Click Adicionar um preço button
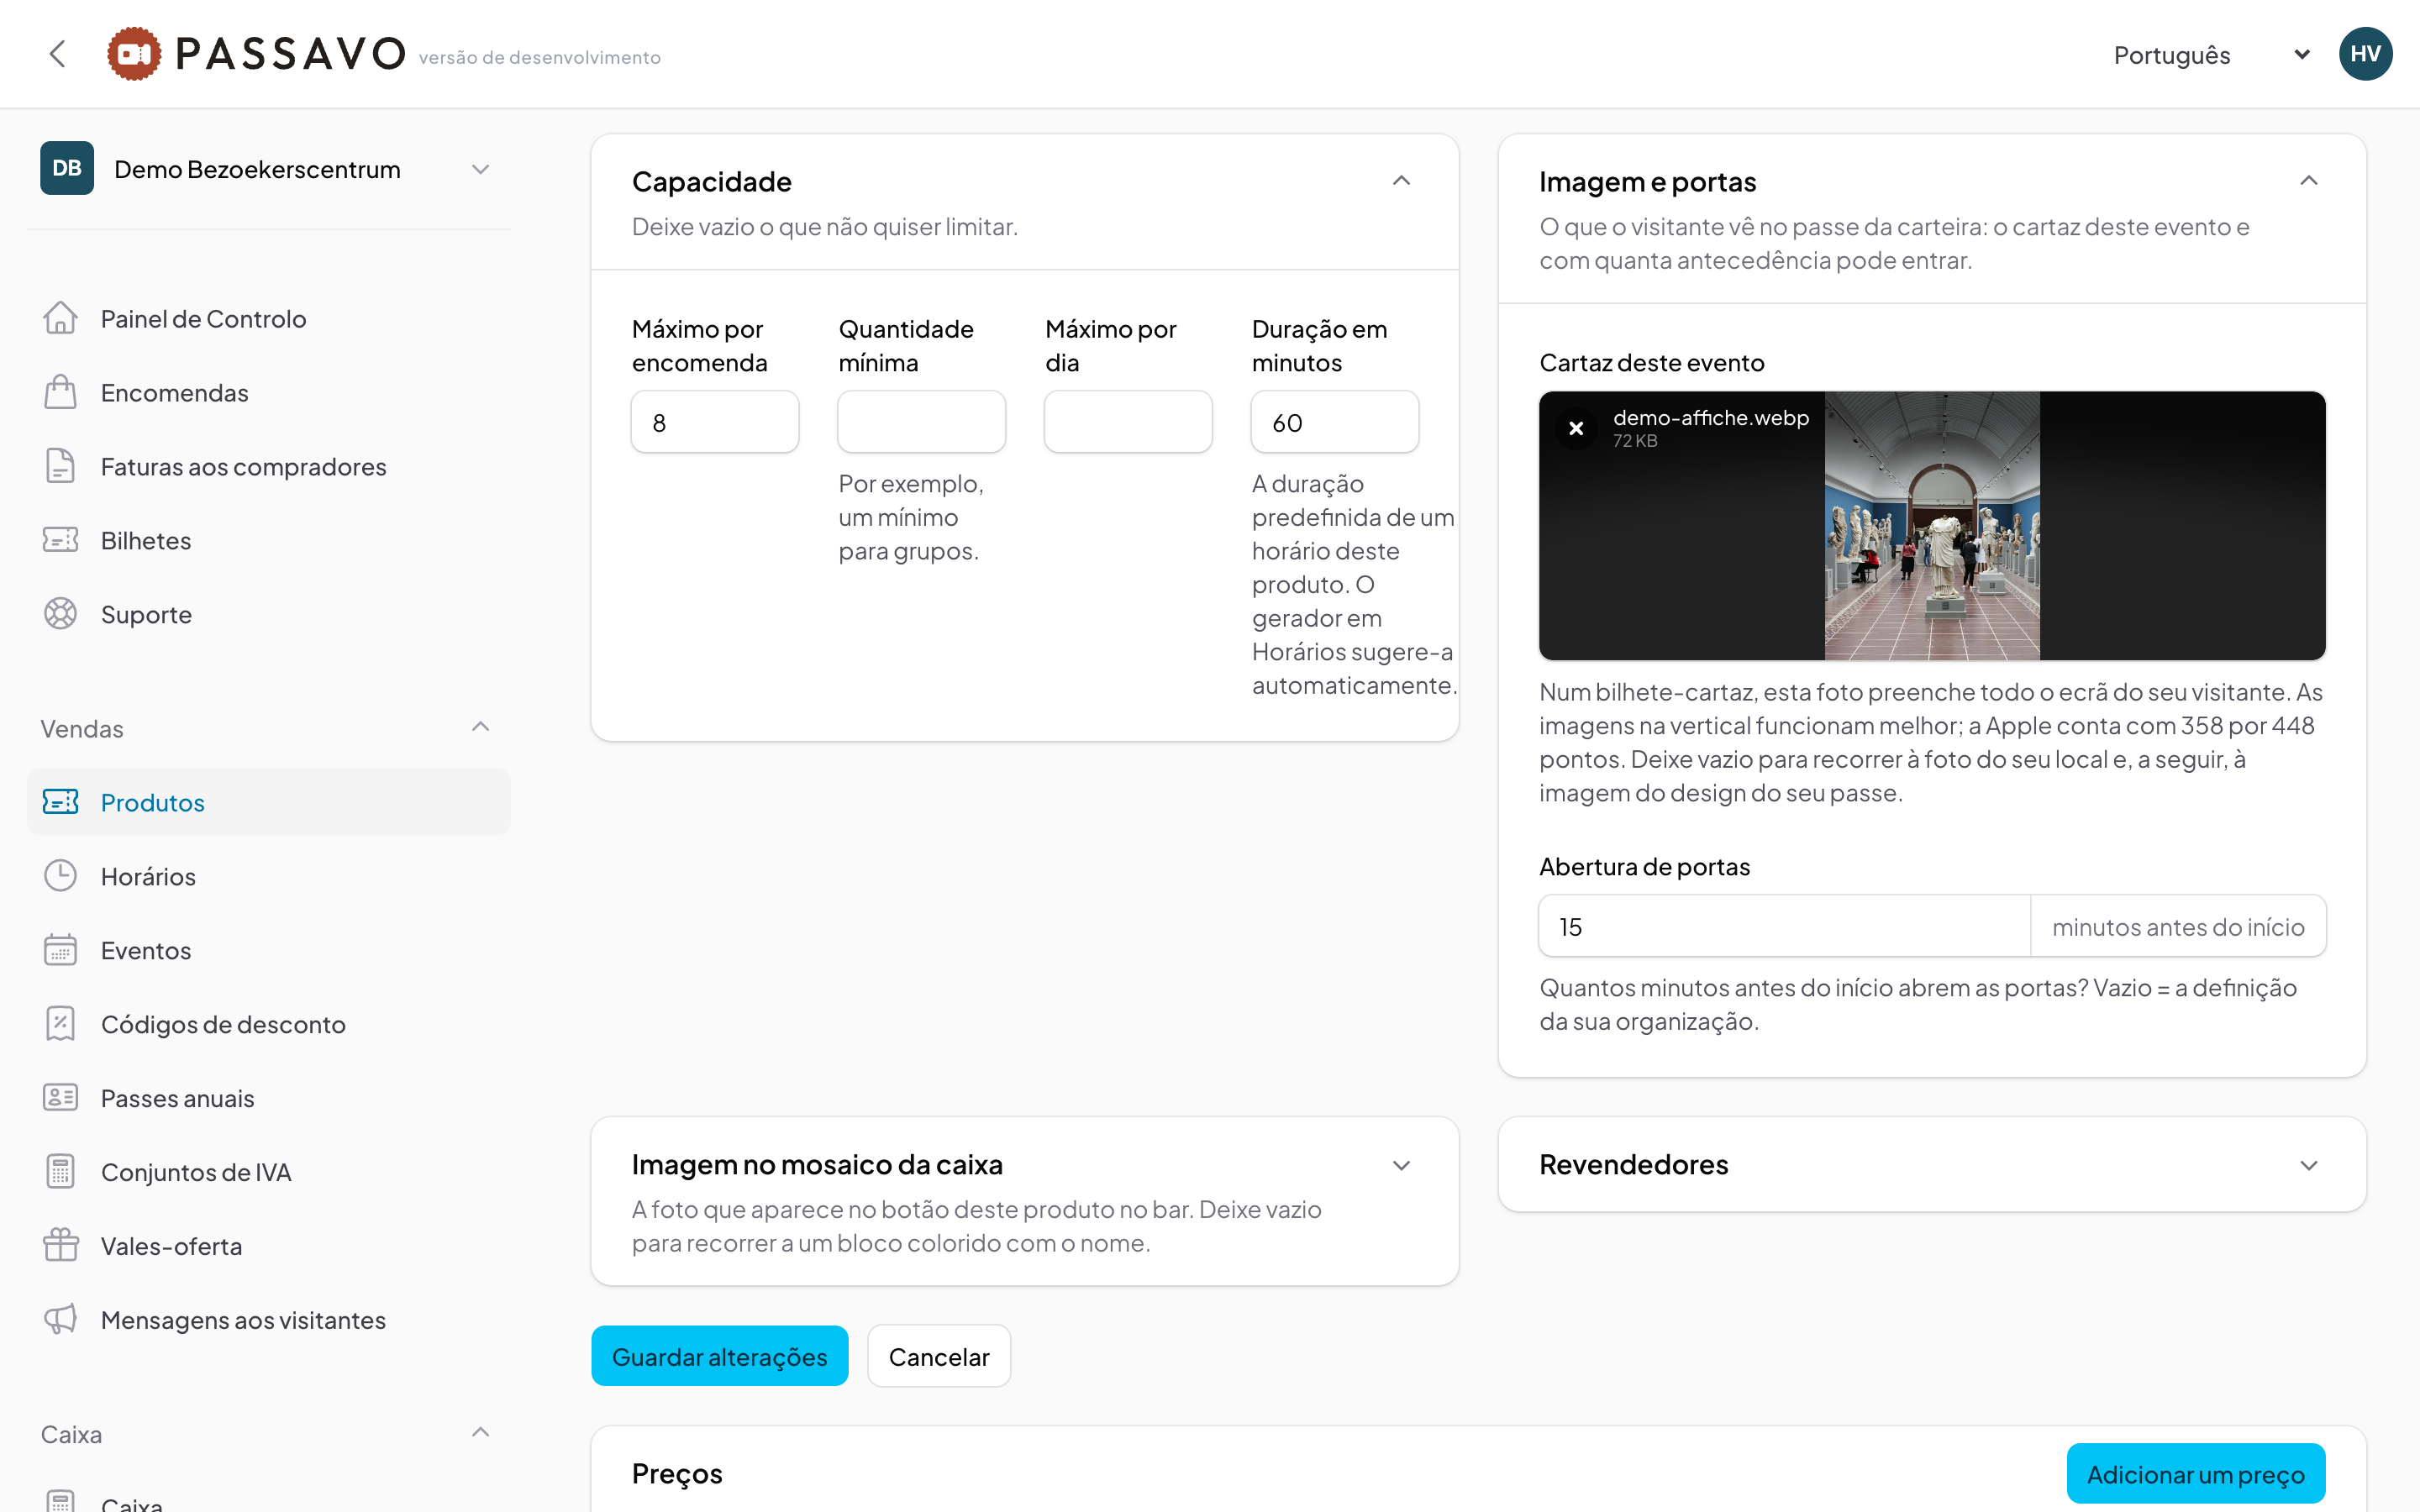Image resolution: width=2420 pixels, height=1512 pixels. [x=2195, y=1474]
